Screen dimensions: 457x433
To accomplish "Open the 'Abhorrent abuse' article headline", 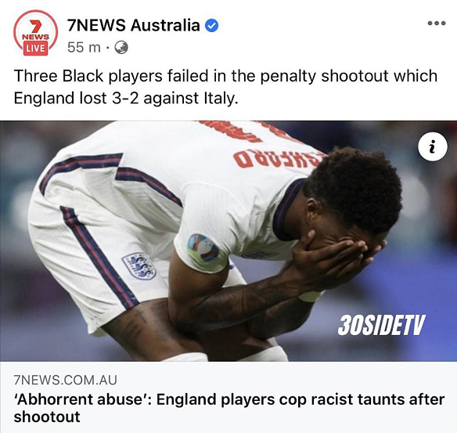I will pyautogui.click(x=228, y=408).
